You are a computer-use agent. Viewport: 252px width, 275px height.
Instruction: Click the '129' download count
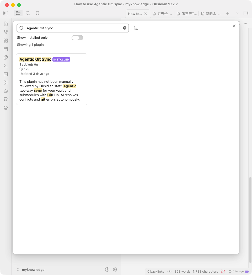coord(27,69)
